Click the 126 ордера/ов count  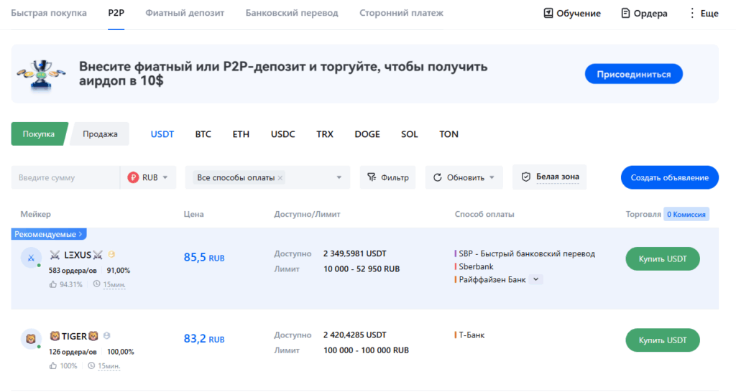click(73, 352)
